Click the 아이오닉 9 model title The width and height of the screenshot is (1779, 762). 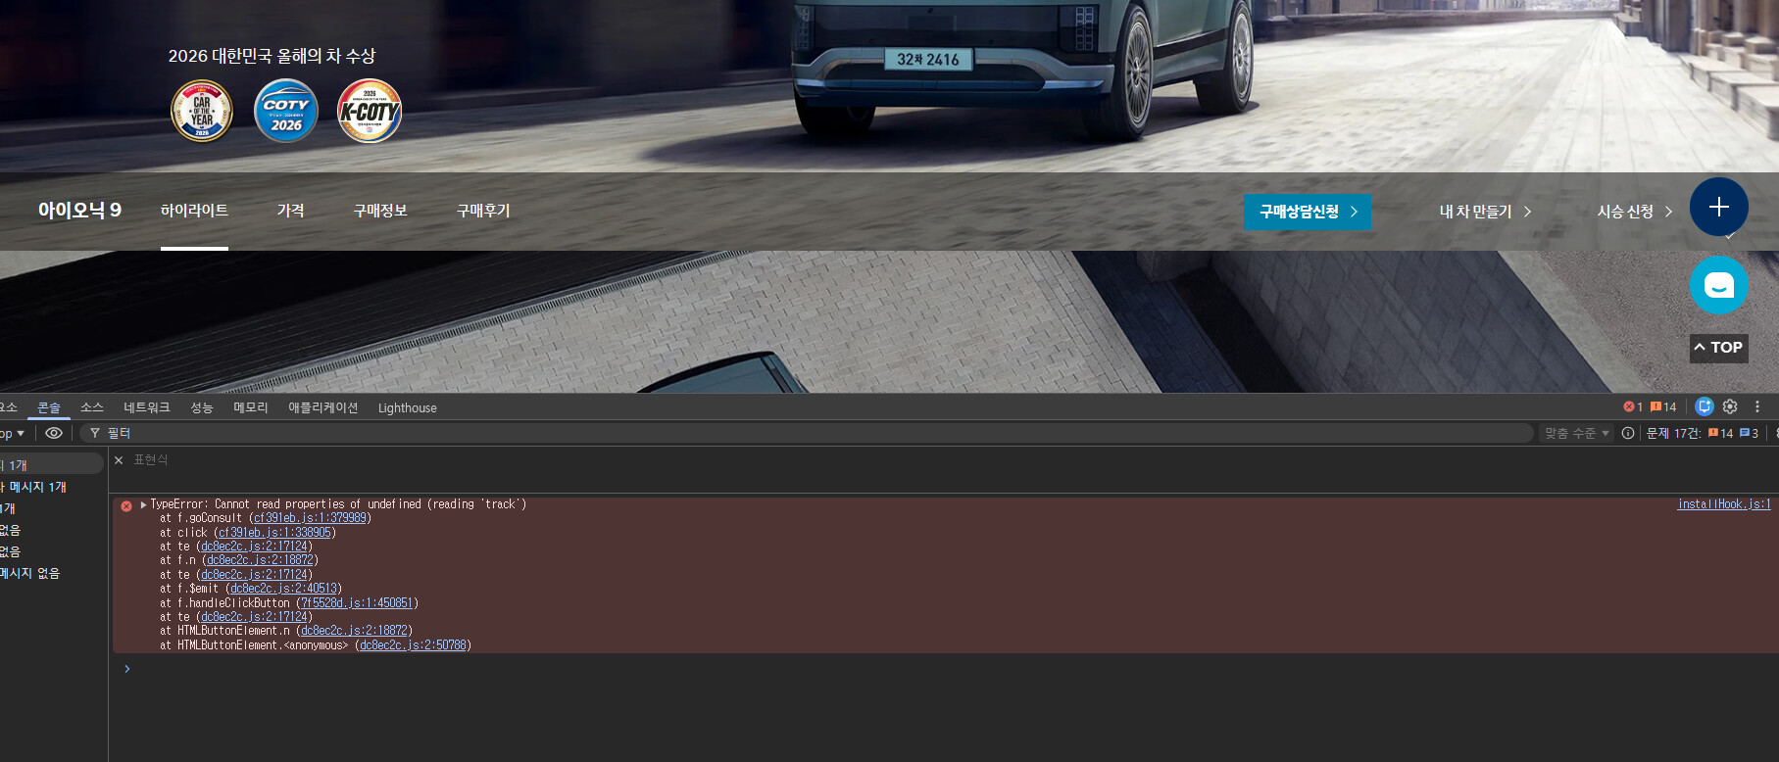click(79, 211)
